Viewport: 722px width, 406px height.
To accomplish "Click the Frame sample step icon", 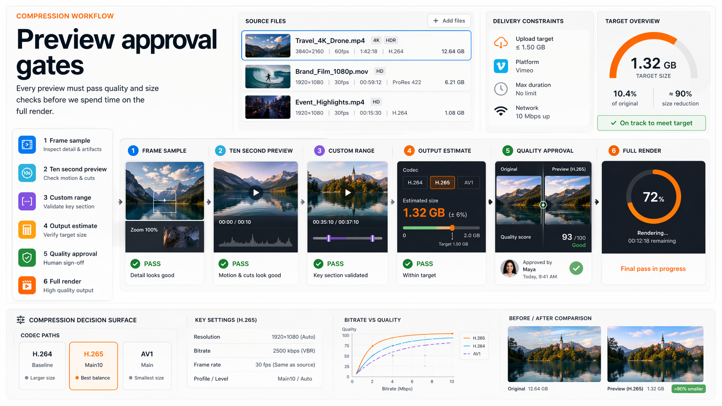I will point(27,144).
